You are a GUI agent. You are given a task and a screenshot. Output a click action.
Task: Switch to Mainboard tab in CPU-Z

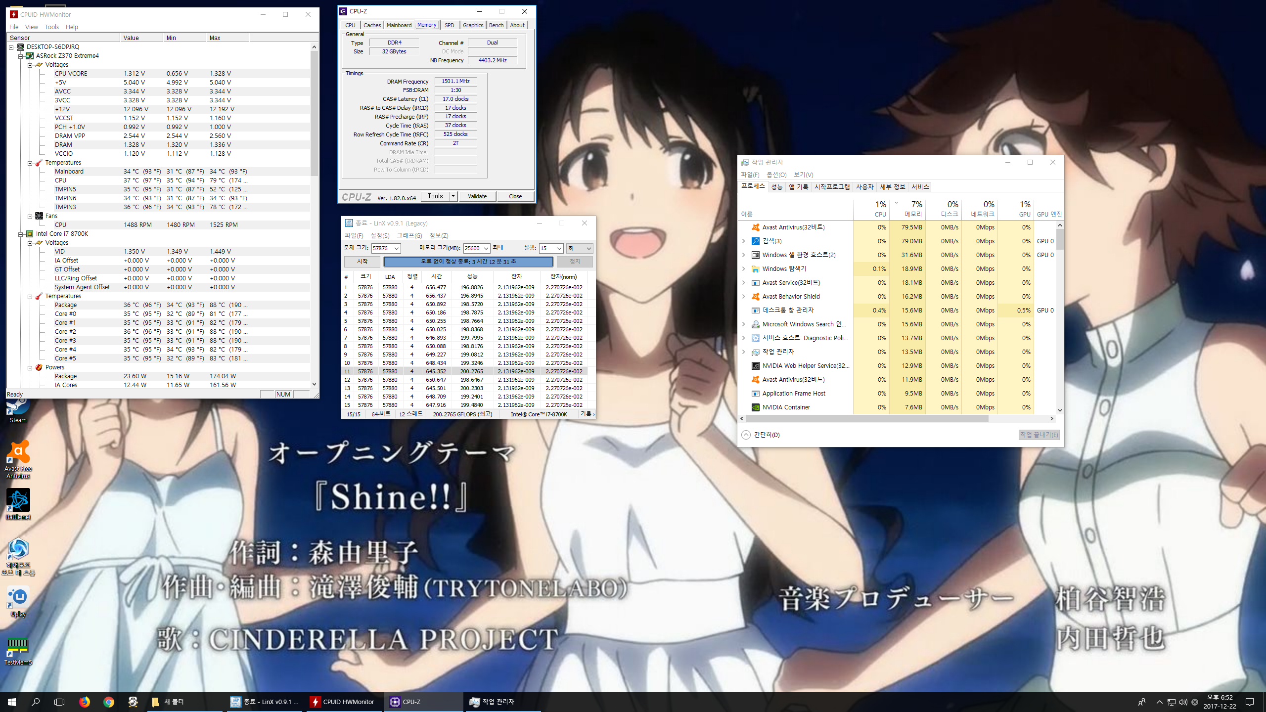(399, 25)
